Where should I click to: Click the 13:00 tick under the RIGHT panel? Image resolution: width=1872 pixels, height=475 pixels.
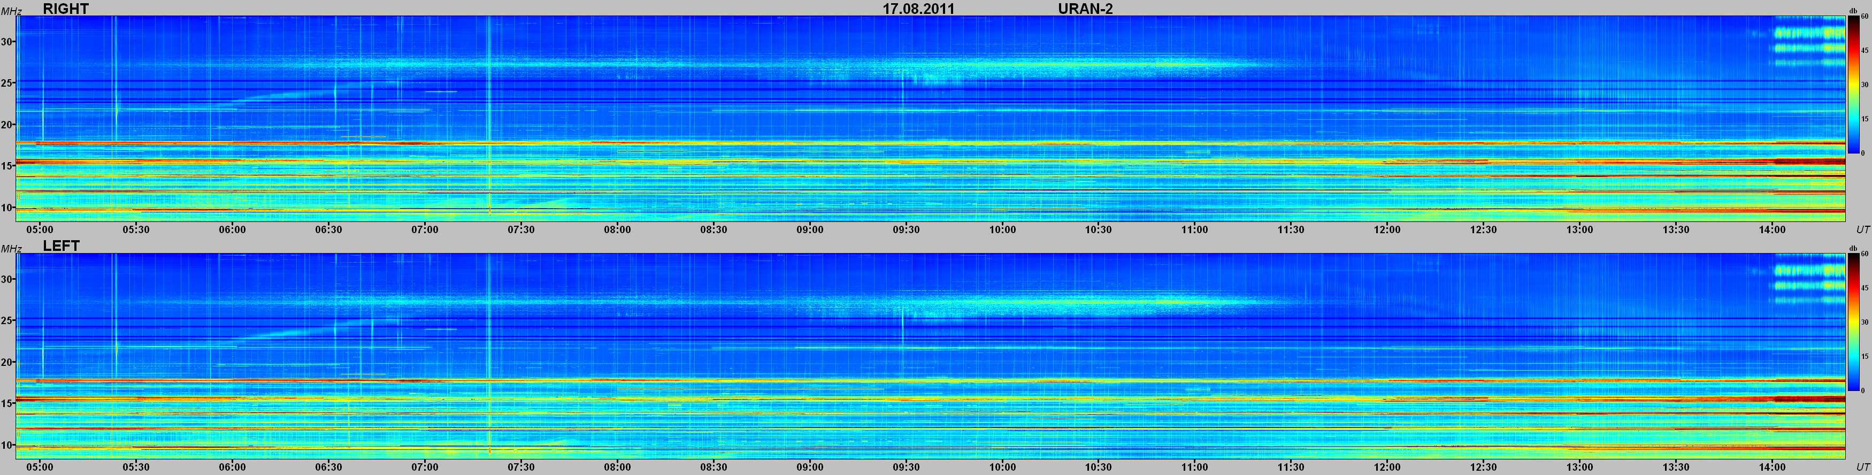coord(1580,229)
